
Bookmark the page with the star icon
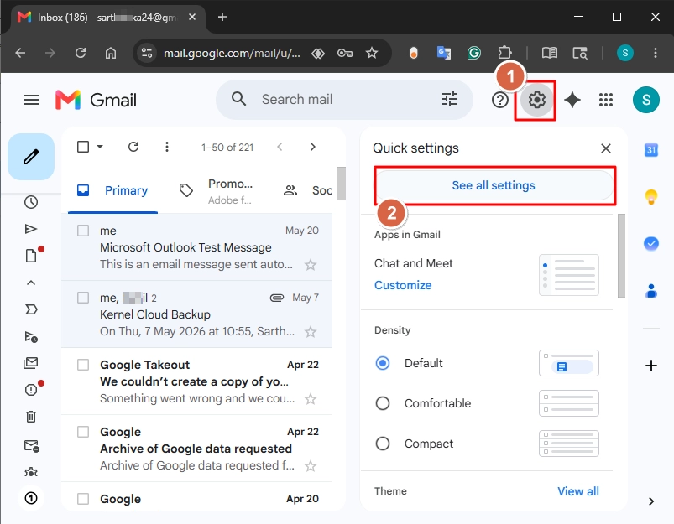(x=372, y=53)
